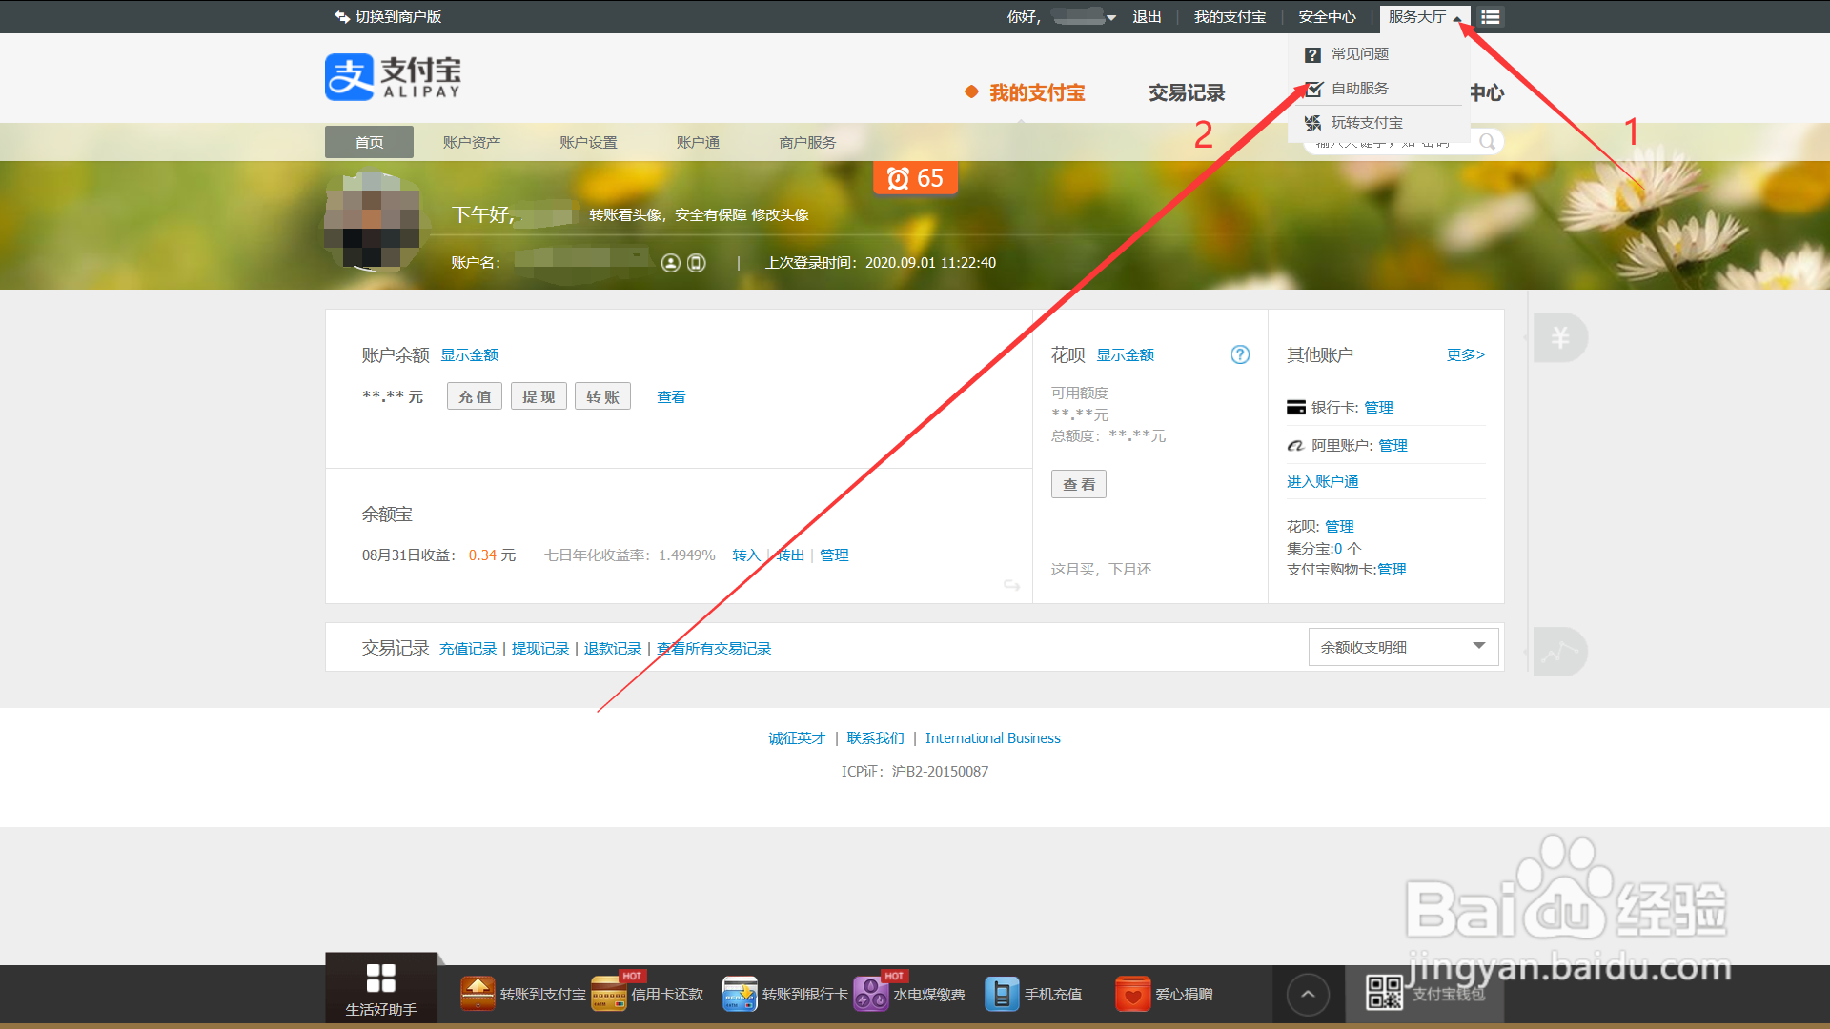1830x1029 pixels.
Task: Open 转账到支付宝 icon in bottom toolbar
Action: tap(477, 993)
